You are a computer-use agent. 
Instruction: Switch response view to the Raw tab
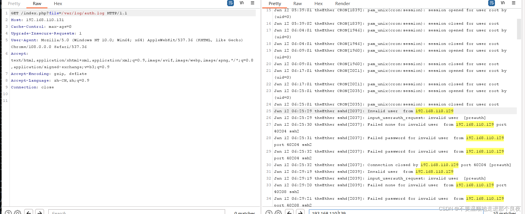[x=298, y=4]
